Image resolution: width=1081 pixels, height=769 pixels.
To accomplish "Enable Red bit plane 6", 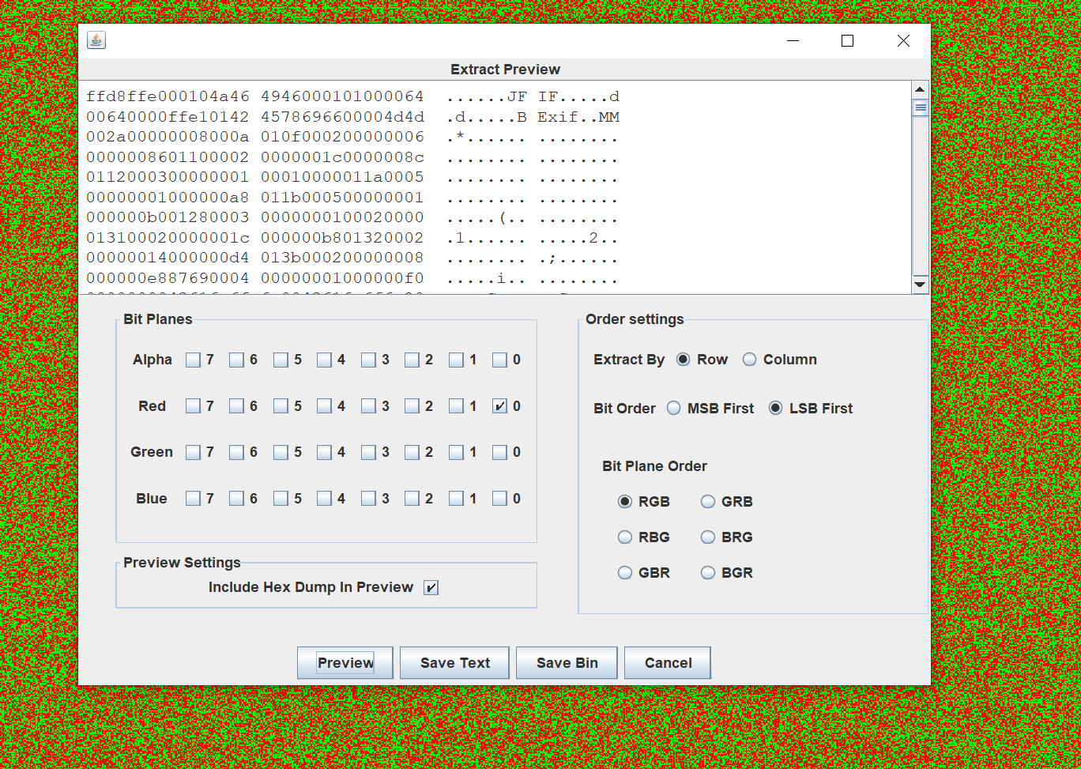I will pos(236,406).
